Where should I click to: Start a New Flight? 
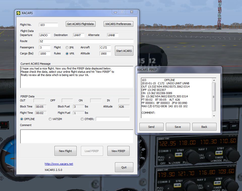pyautogui.click(x=66, y=151)
